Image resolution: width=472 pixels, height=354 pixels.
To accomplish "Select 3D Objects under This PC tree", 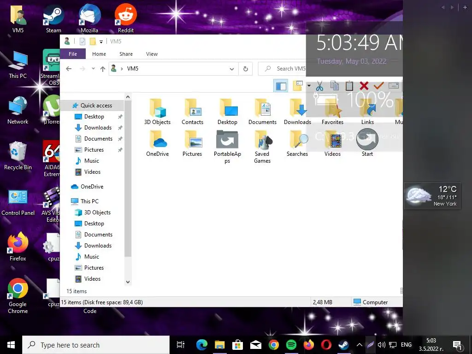I will tap(97, 212).
